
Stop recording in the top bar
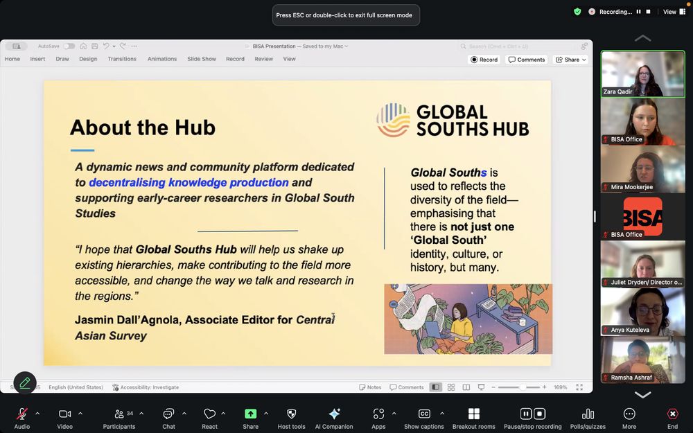click(649, 12)
